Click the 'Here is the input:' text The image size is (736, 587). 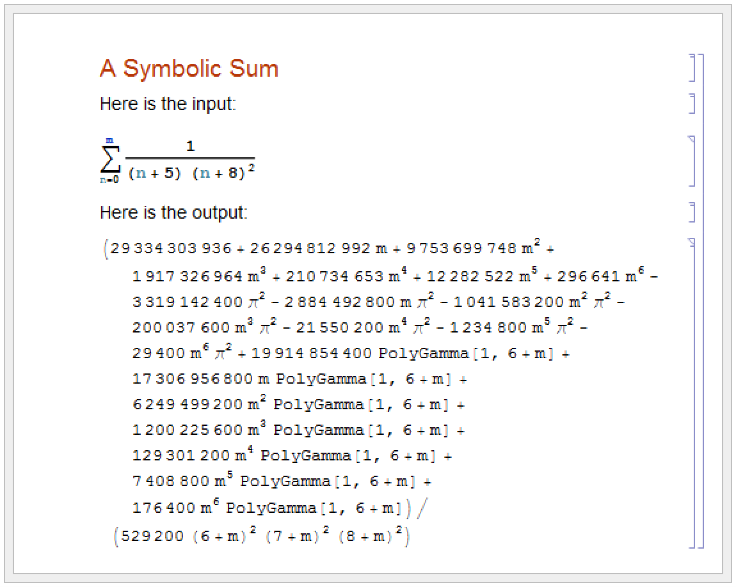[168, 104]
